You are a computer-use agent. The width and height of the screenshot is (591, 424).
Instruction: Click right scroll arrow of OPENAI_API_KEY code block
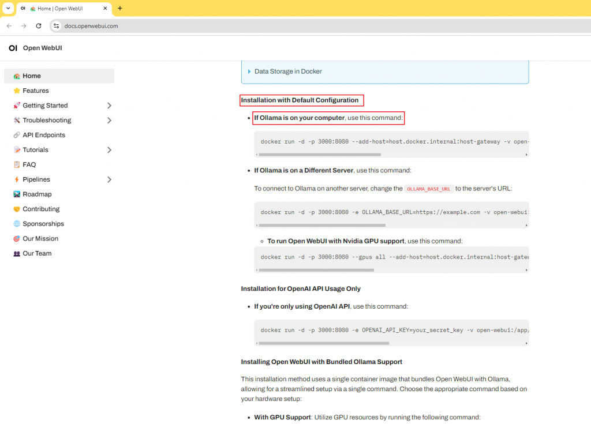coord(526,343)
